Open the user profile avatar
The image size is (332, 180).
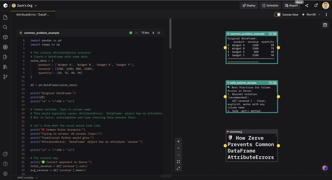click(326, 6)
